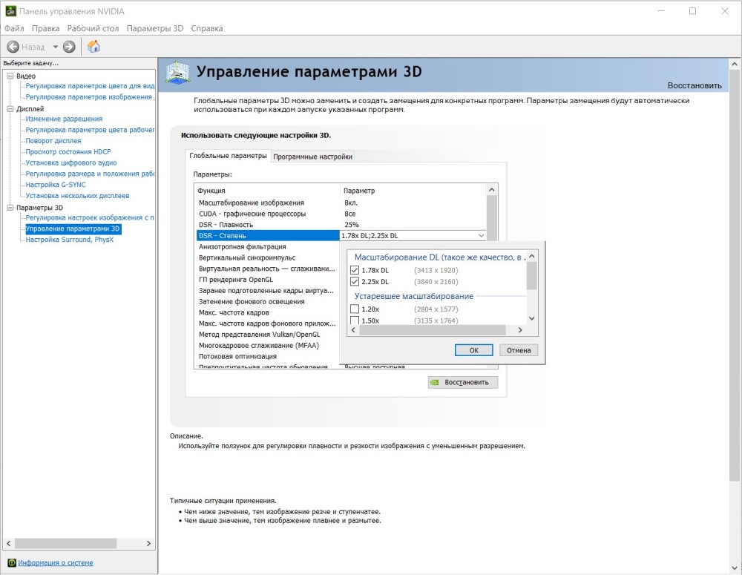Image resolution: width=742 pixels, height=575 pixels.
Task: Select Метод представления Vulkan/OpenGL row
Action: (x=267, y=335)
